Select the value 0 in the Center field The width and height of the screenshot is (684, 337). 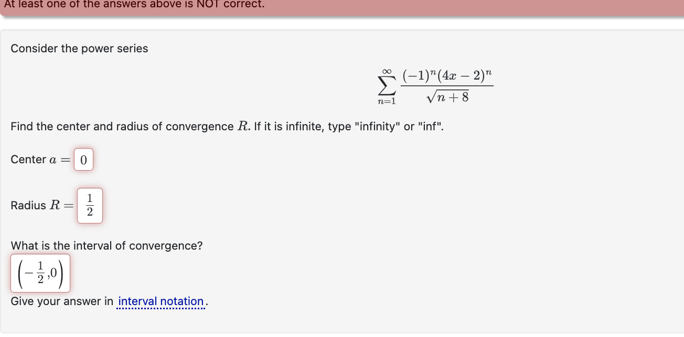coord(83,160)
